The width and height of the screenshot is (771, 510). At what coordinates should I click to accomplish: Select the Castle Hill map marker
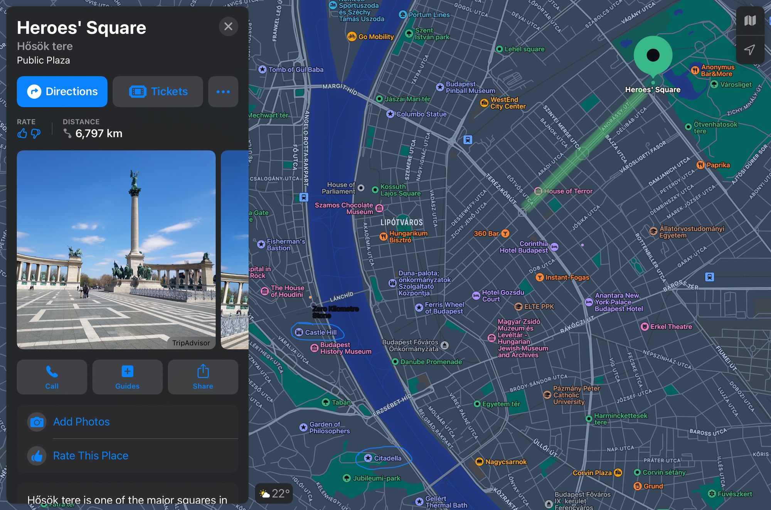[x=299, y=332]
